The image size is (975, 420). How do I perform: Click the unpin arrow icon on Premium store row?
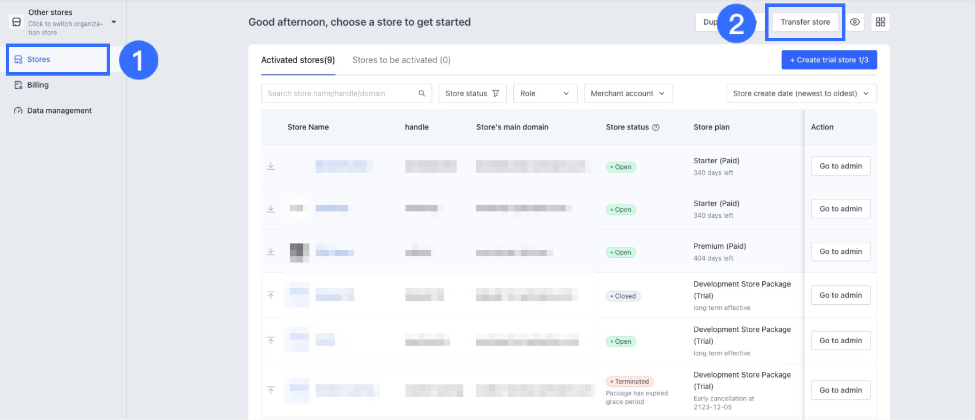pos(271,252)
